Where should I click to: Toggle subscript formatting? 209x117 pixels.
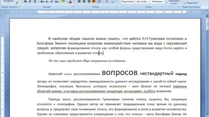click(47, 2)
